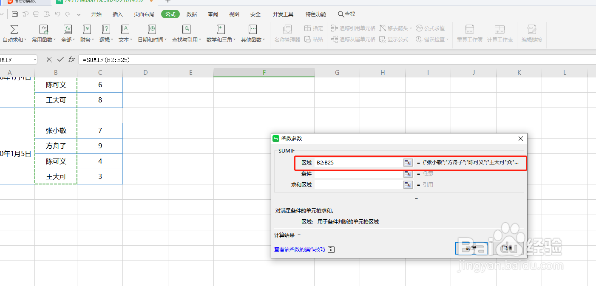Click 追踪引用单元格 trace precedents
Image resolution: width=596 pixels, height=286 pixels.
point(353,28)
